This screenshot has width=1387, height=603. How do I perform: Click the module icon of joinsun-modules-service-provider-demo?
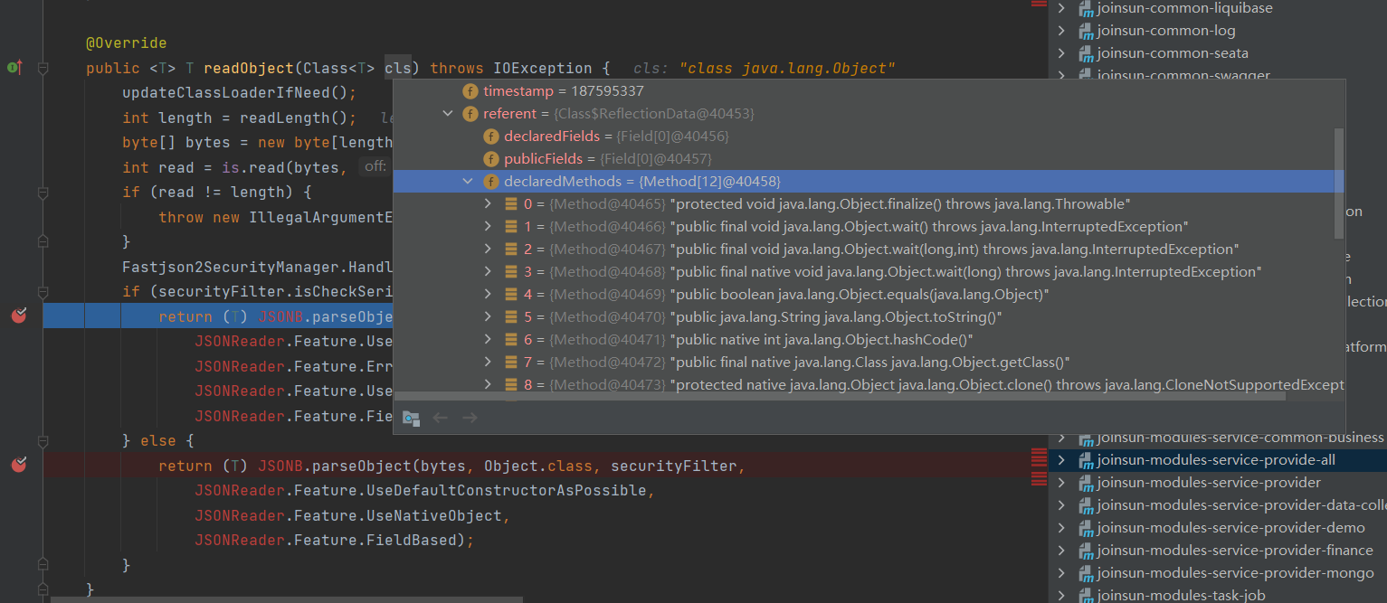tap(1087, 528)
